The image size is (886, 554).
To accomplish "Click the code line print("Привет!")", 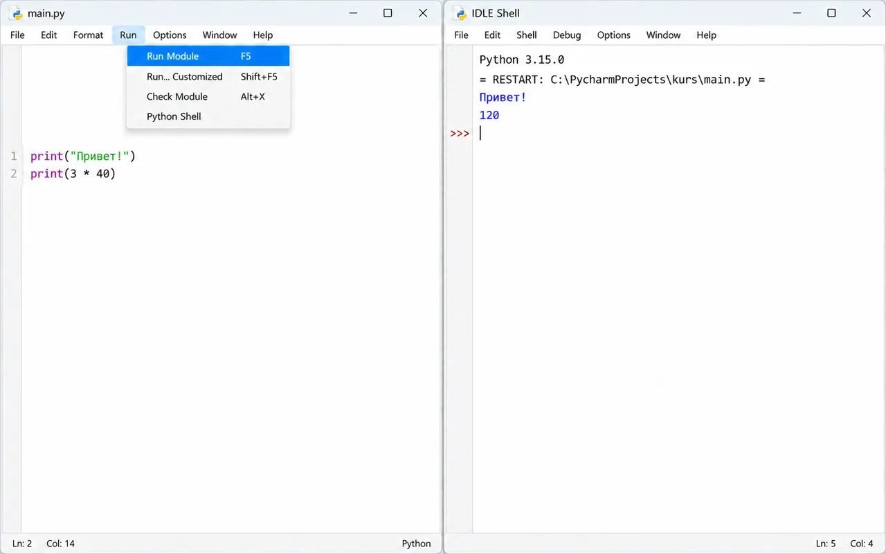I will [x=83, y=157].
